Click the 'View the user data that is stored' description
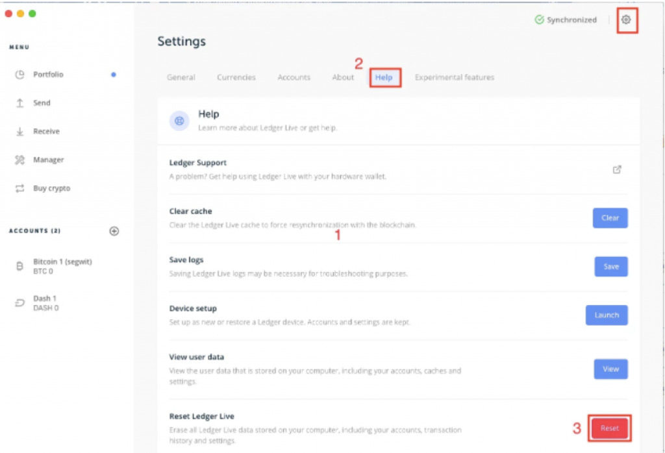 pyautogui.click(x=315, y=376)
